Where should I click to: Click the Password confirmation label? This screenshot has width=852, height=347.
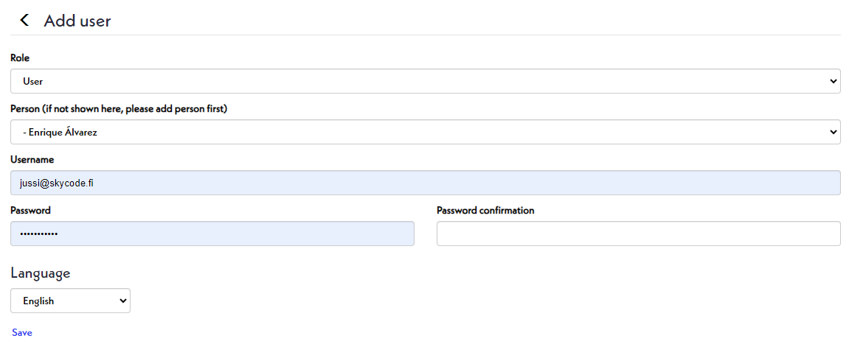coord(485,210)
